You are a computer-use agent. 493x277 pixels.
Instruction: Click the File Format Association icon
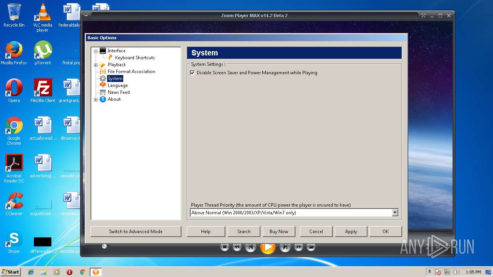tap(103, 72)
